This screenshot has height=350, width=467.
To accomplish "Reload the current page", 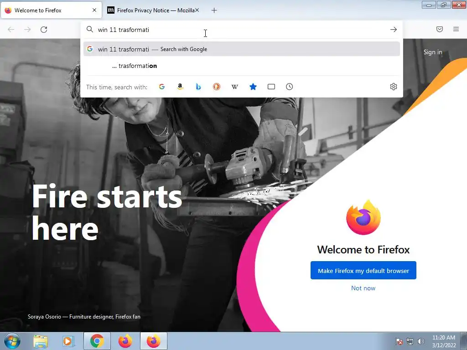I will (x=44, y=30).
